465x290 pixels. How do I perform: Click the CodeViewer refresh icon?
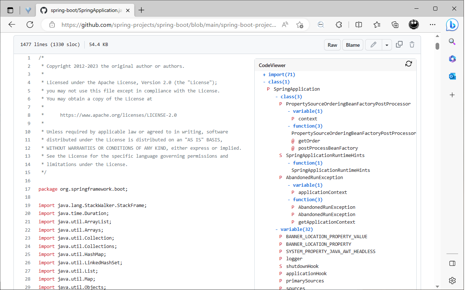pos(409,64)
